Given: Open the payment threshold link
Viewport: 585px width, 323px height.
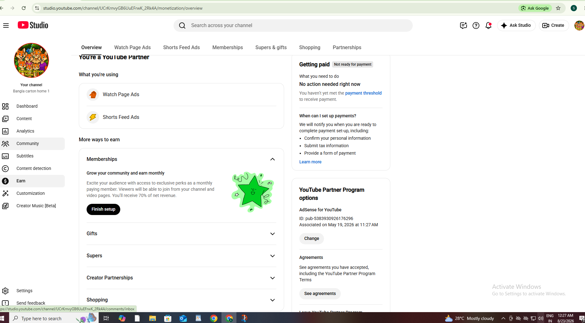Looking at the screenshot, I should [x=363, y=93].
